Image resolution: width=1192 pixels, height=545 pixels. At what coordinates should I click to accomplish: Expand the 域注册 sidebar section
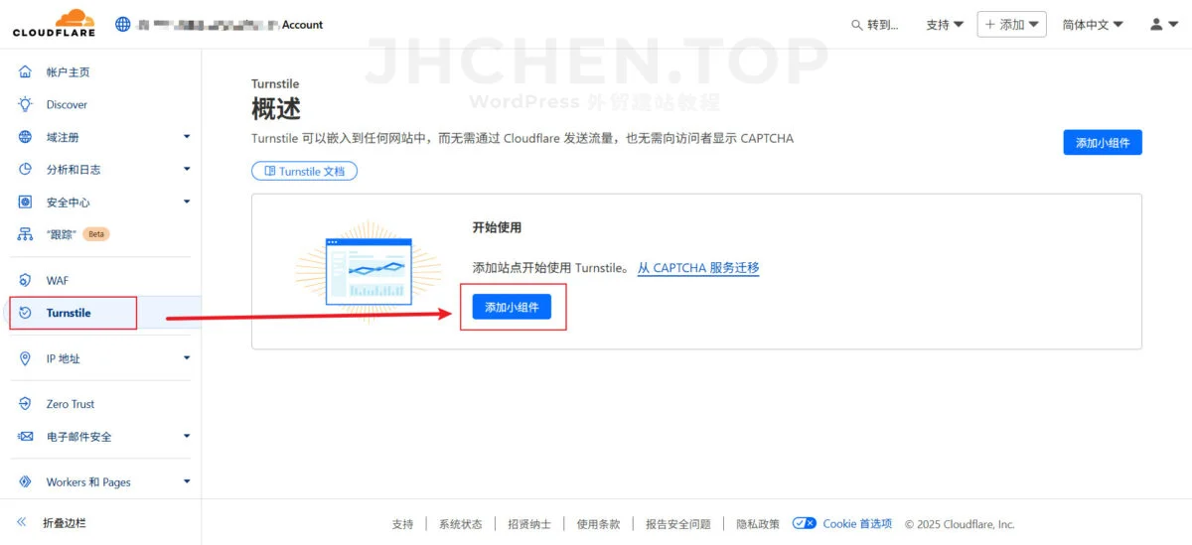[186, 137]
